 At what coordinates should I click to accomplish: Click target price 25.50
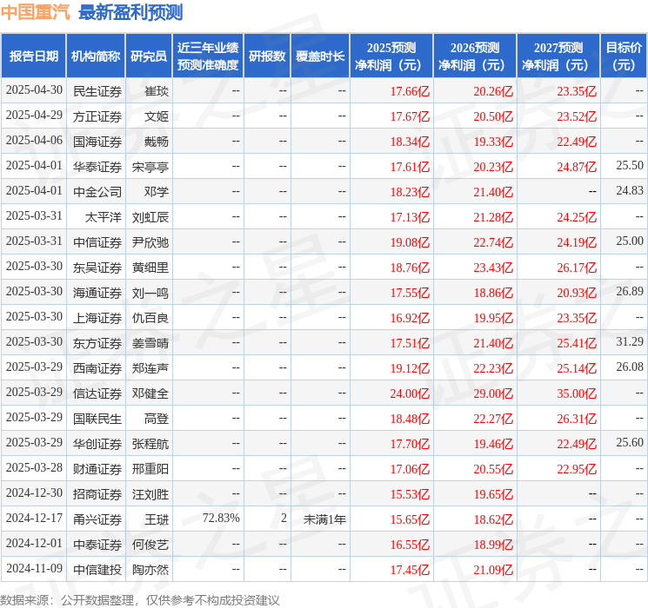pyautogui.click(x=630, y=166)
